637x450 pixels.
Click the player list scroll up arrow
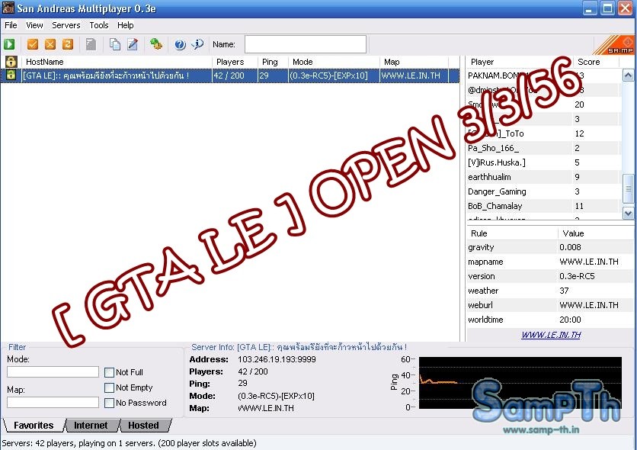pyautogui.click(x=628, y=76)
